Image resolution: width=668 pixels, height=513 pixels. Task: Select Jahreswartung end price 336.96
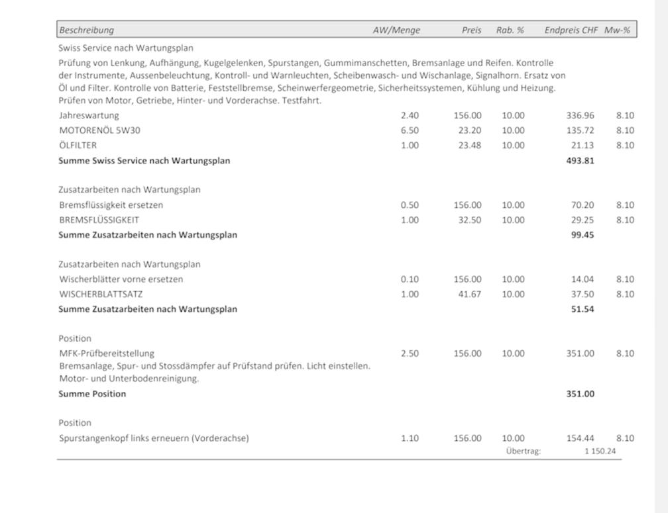coord(580,115)
